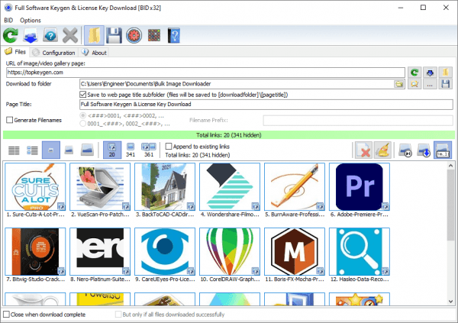Switch to plain list view icon

[14, 150]
